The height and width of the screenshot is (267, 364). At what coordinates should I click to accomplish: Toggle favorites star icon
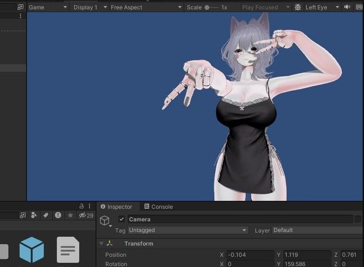[70, 215]
